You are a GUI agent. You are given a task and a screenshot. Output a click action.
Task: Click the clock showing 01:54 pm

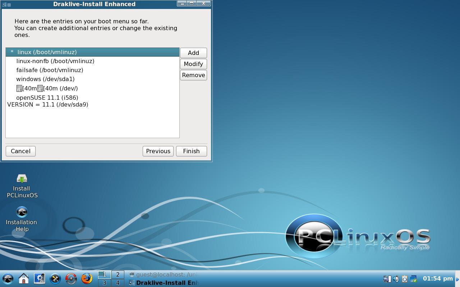click(438, 278)
